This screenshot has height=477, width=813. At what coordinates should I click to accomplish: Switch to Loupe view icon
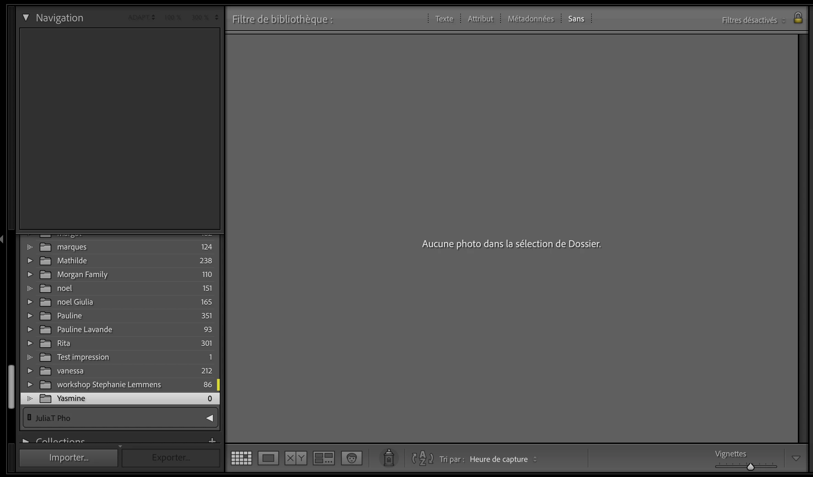pos(268,458)
